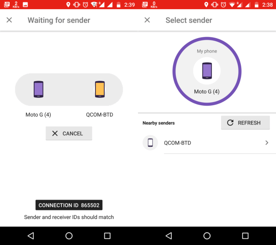The width and height of the screenshot is (276, 245).
Task: Tap the orange QCOM-BTD phone icon
Action: [100, 90]
